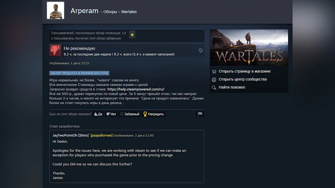Vote Нет on the review
The width and height of the screenshot is (335, 188).
(x=111, y=114)
